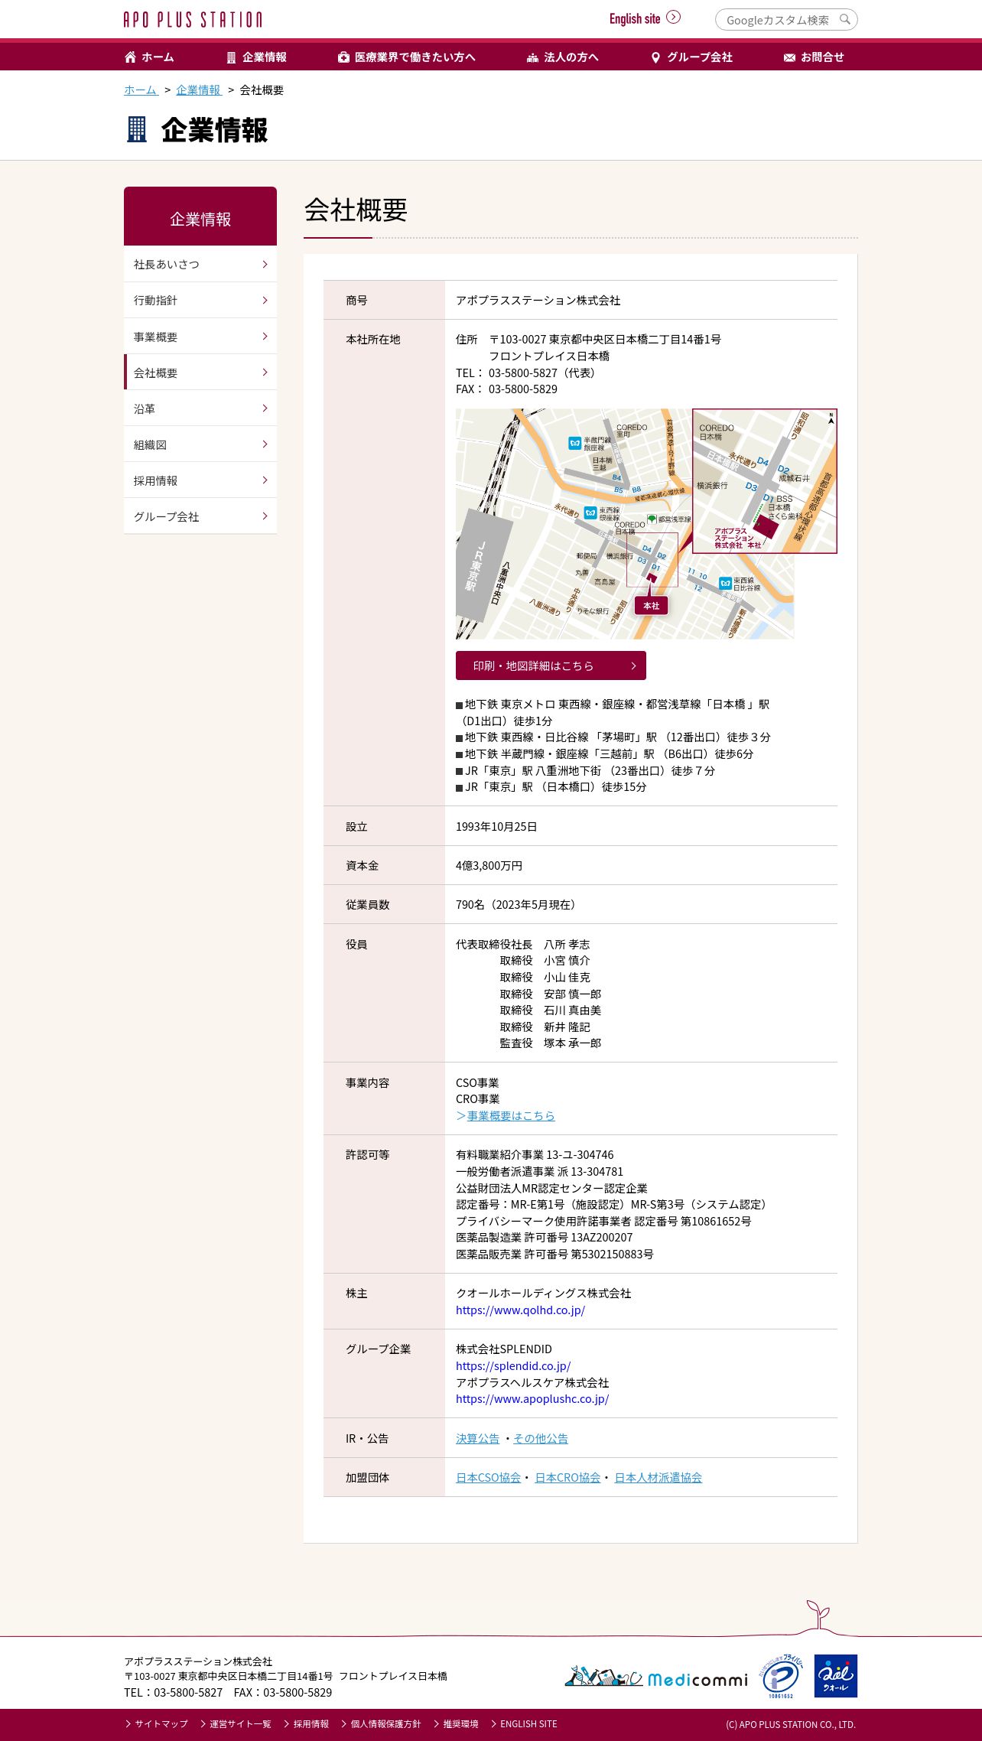
Task: Click the English site link text
Action: click(x=635, y=18)
